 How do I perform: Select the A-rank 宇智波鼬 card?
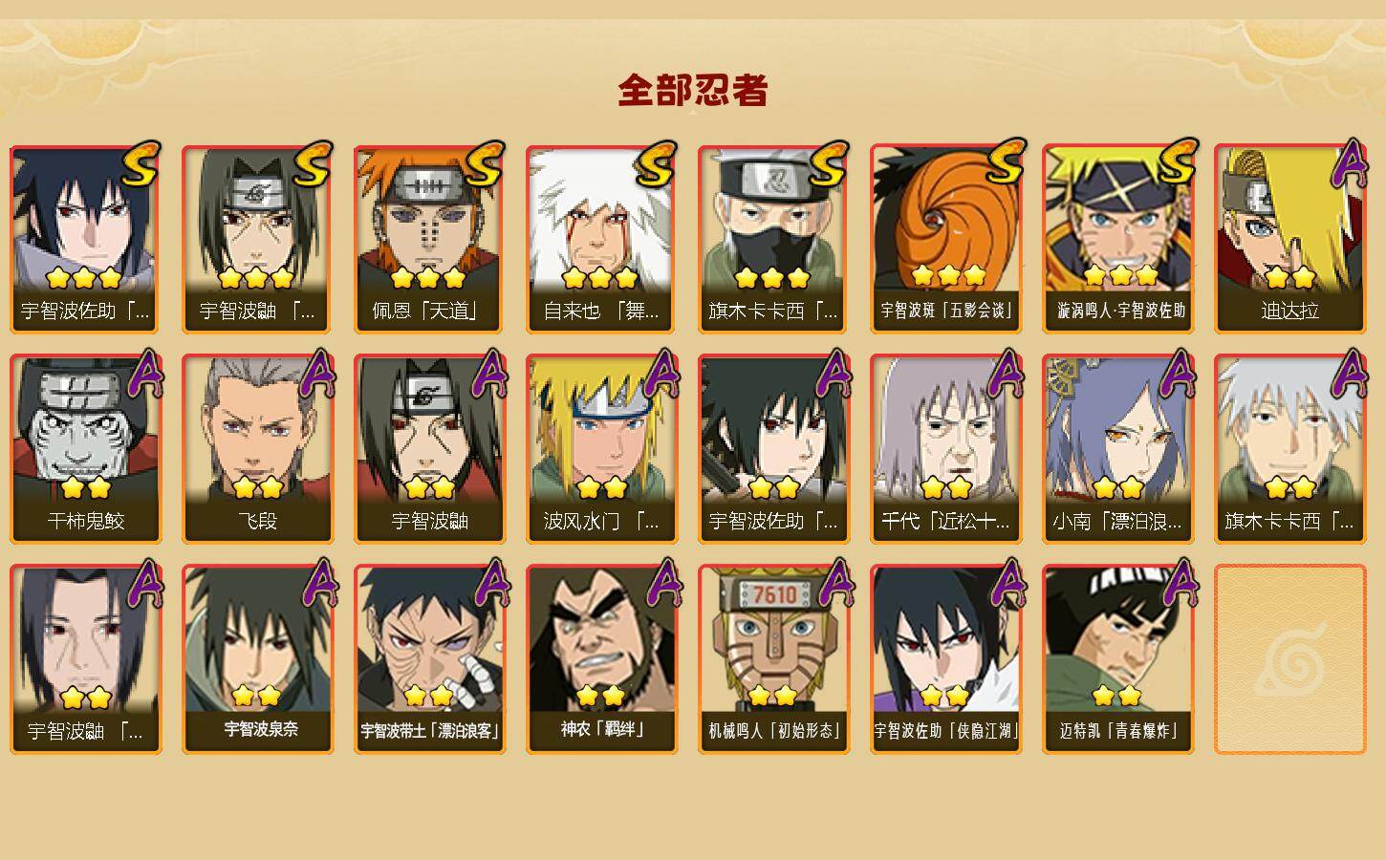(429, 449)
